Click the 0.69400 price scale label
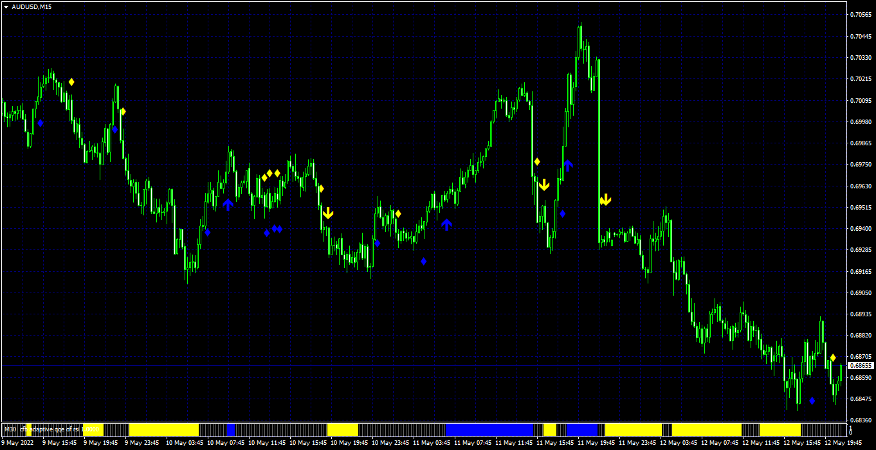 [861, 229]
